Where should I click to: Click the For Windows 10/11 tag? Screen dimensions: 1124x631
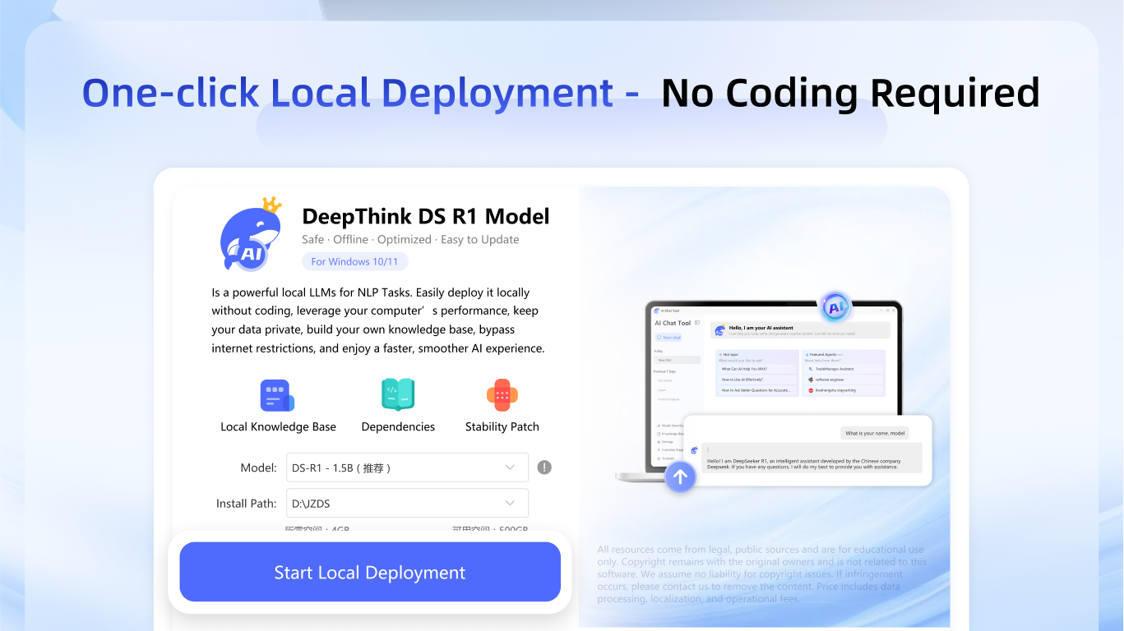click(355, 261)
